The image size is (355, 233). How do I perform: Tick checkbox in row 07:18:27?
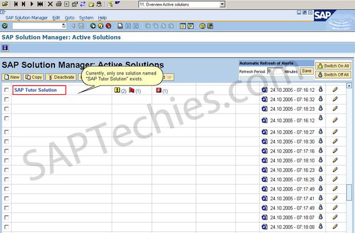[6, 132]
